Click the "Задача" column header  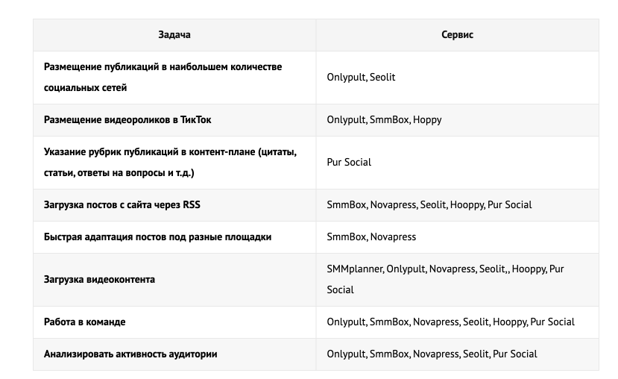click(x=174, y=35)
